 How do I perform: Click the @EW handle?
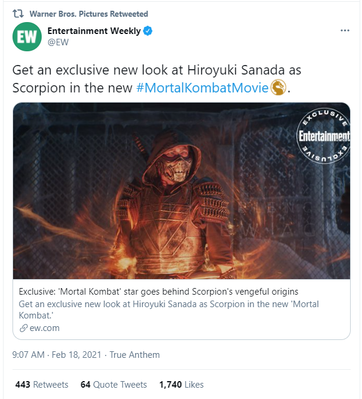[x=58, y=44]
